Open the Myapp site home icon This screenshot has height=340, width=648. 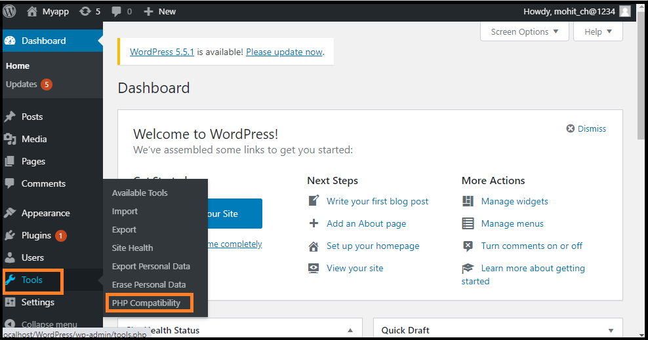tap(32, 11)
